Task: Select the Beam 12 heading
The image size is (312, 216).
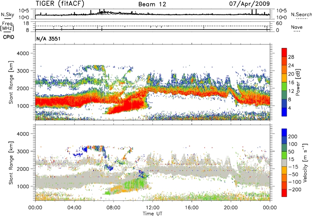Action: tap(152, 4)
